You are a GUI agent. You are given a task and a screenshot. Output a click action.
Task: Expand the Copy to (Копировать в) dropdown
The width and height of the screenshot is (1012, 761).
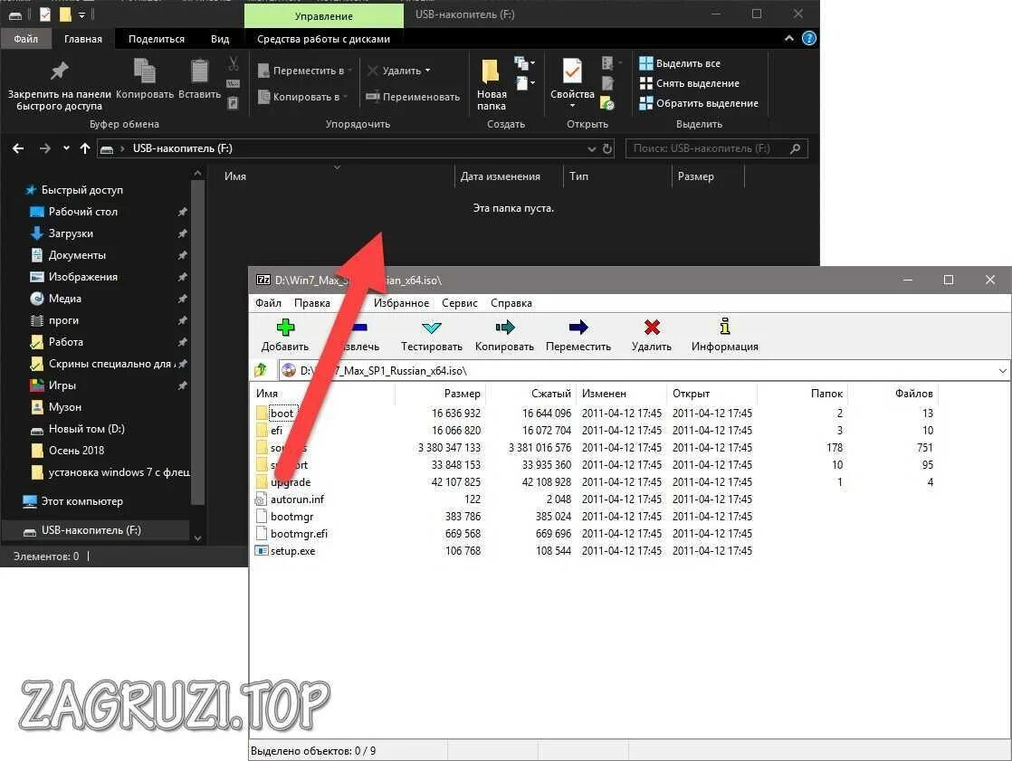[345, 97]
